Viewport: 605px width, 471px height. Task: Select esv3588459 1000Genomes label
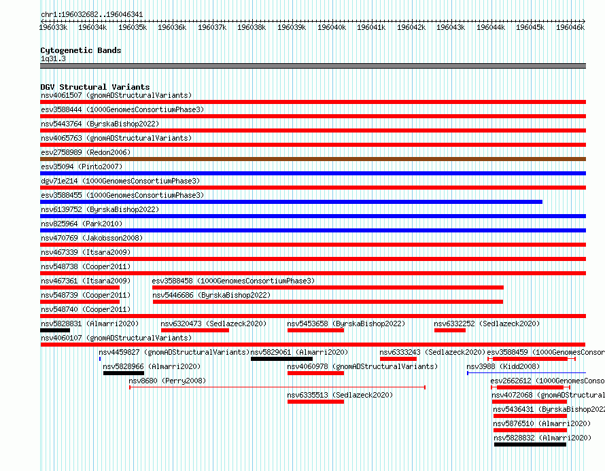[546, 352]
